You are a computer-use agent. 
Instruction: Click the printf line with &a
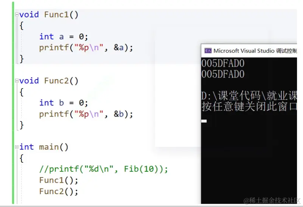[86, 48]
